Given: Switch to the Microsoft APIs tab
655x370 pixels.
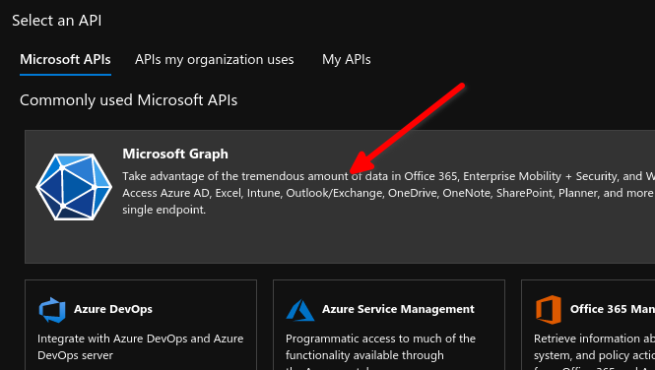Looking at the screenshot, I should 65,60.
